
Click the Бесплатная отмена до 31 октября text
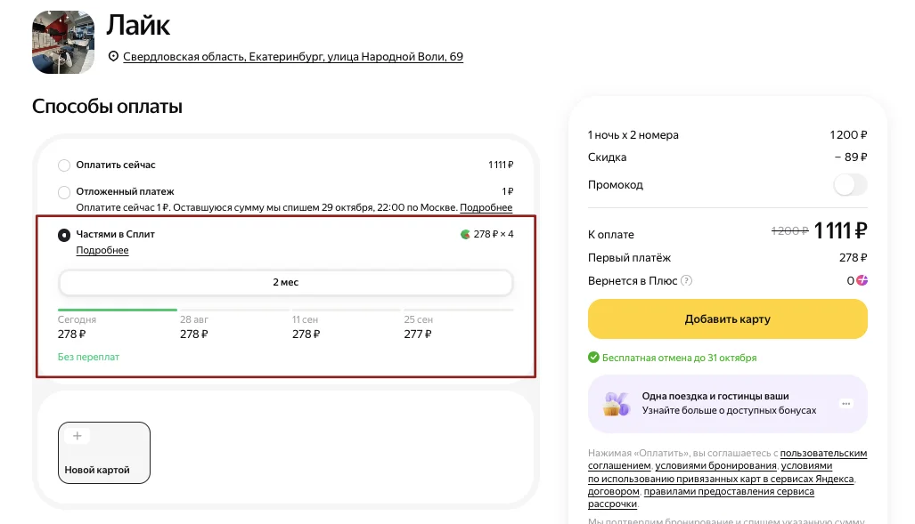pyautogui.click(x=679, y=358)
